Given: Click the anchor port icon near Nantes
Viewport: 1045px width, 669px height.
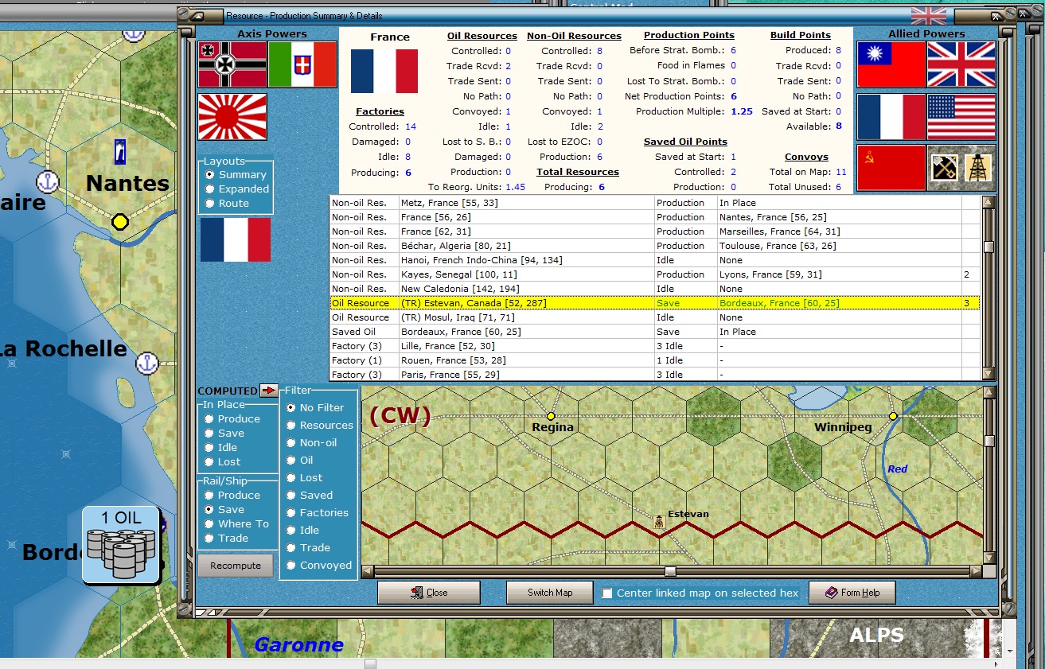Looking at the screenshot, I should (x=49, y=181).
